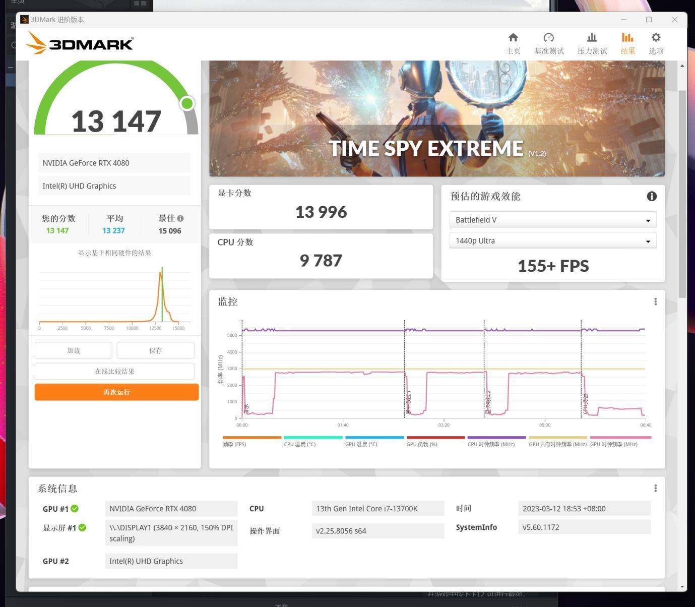
Task: Click the Time Spy Extreme banner image
Action: (437, 118)
